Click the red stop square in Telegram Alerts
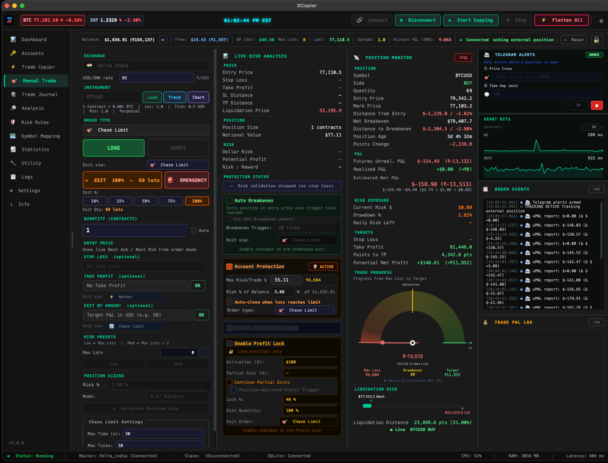 click(597, 105)
